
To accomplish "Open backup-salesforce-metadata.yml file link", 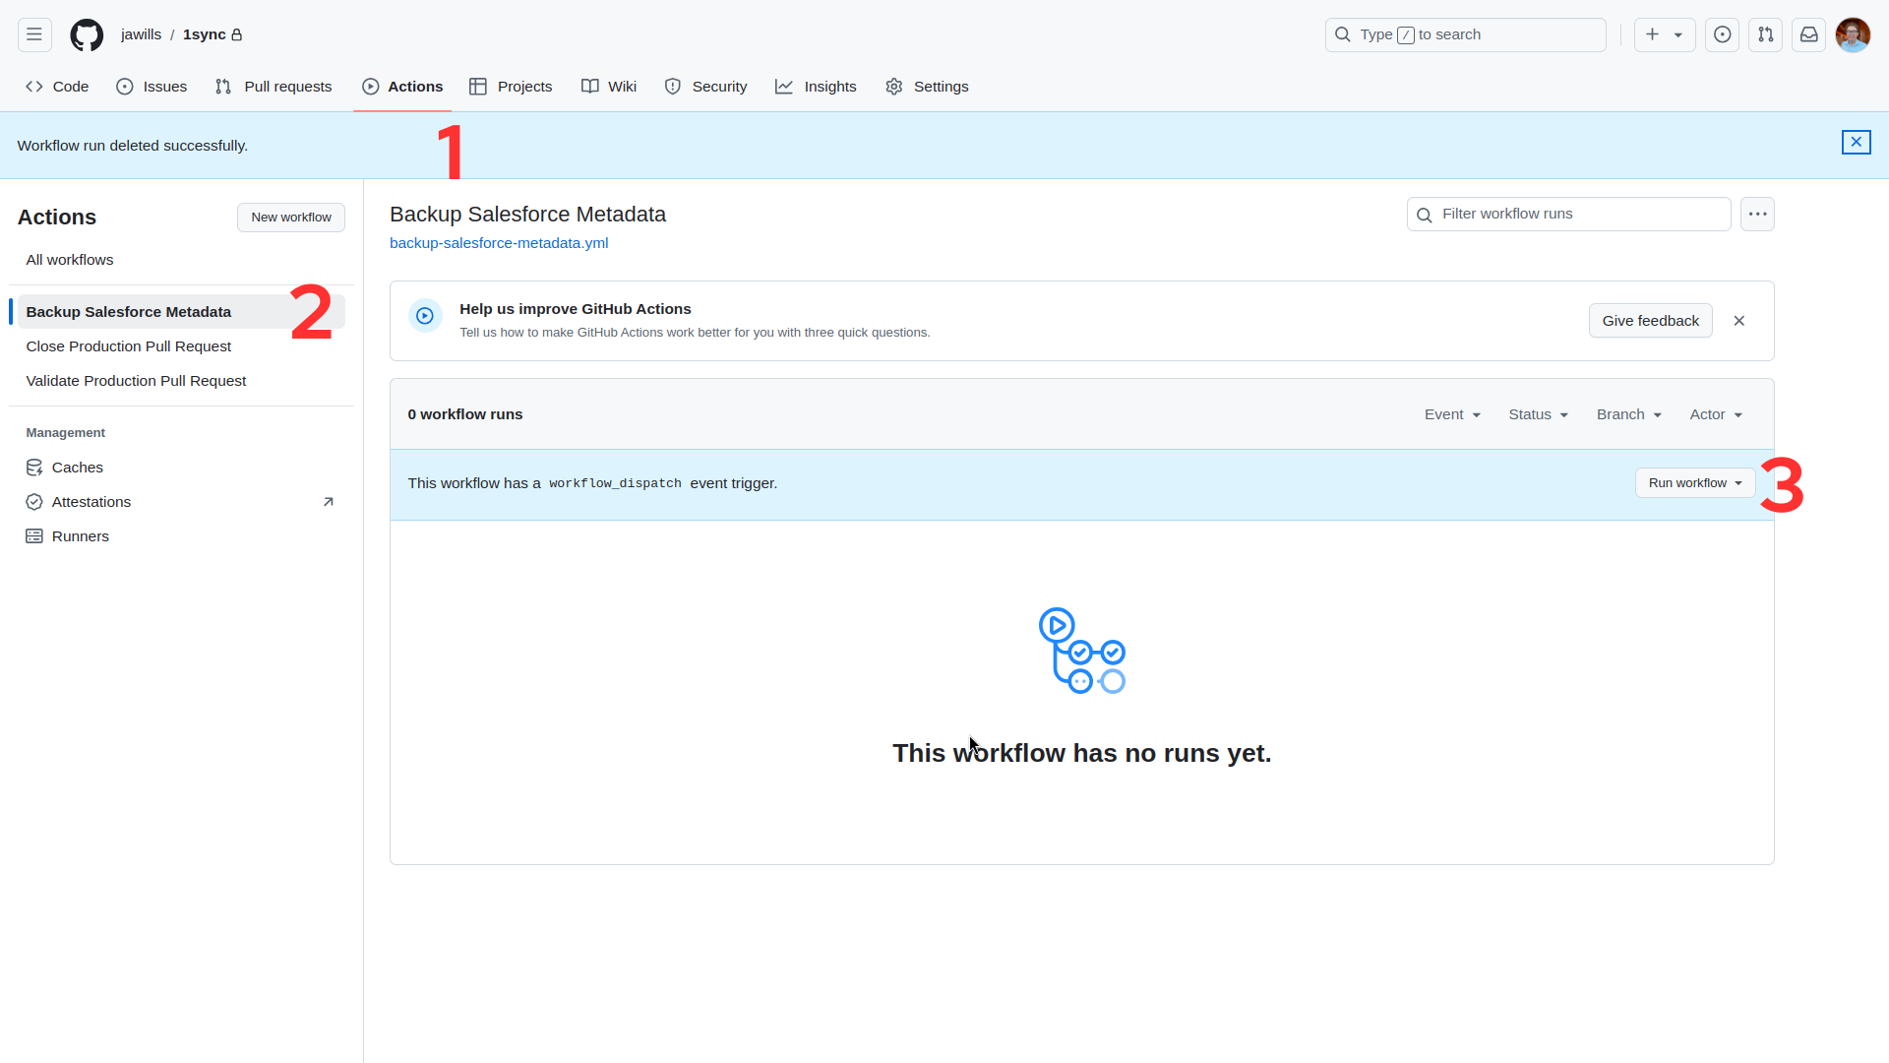I will [x=498, y=243].
